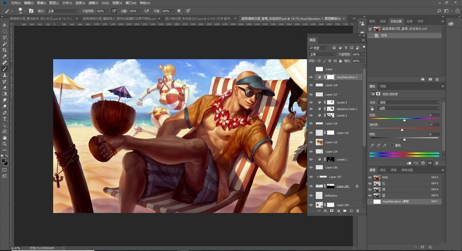Add layer style fx button

pyautogui.click(x=325, y=211)
